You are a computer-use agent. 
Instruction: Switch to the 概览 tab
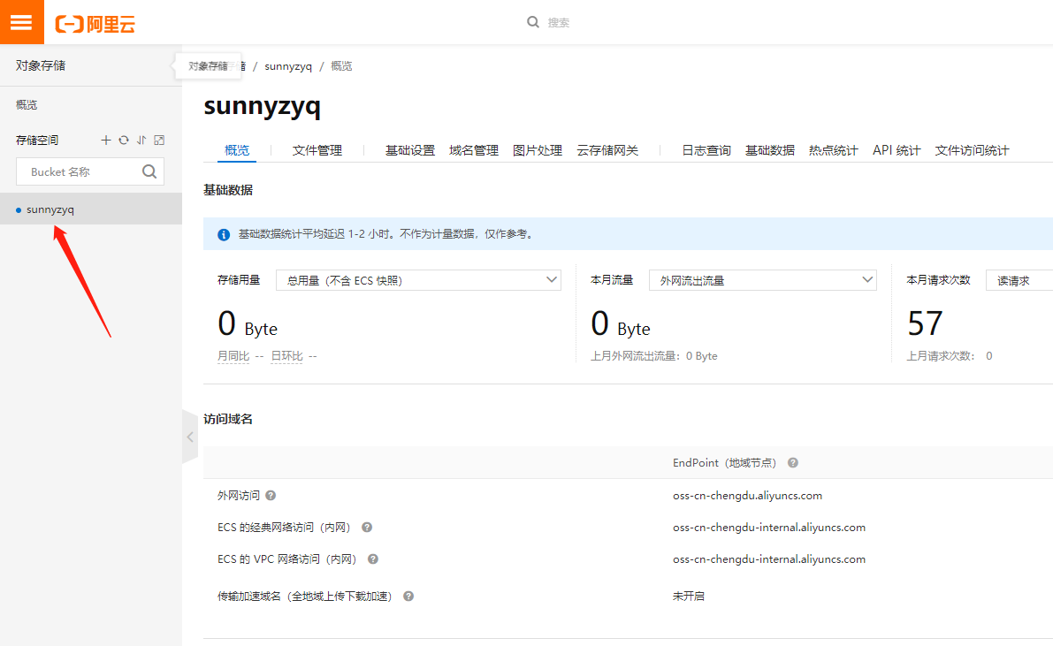(236, 150)
